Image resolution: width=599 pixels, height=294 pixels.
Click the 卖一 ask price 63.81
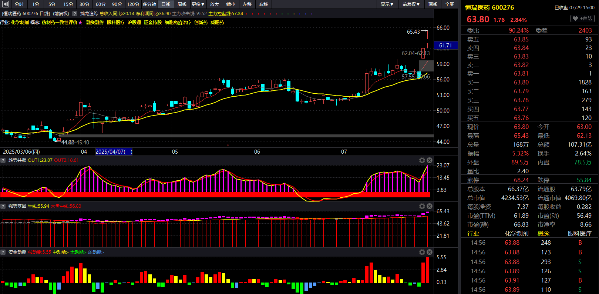[x=521, y=73]
